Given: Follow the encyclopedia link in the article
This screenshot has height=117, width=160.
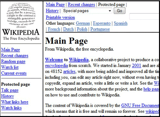Looking at the screenshot, I should 57,66.
